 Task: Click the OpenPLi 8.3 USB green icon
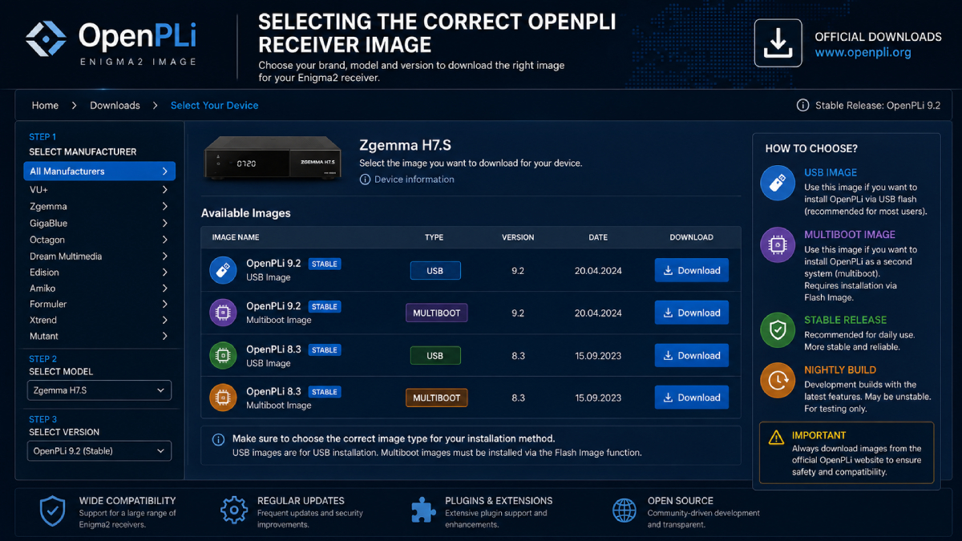pyautogui.click(x=223, y=356)
